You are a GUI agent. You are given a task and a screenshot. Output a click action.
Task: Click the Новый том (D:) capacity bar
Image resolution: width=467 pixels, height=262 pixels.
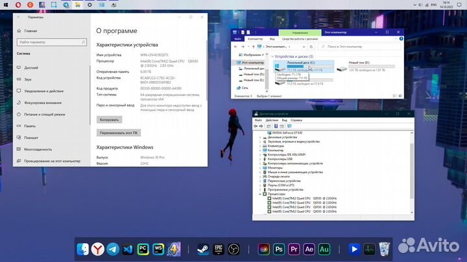[372, 66]
